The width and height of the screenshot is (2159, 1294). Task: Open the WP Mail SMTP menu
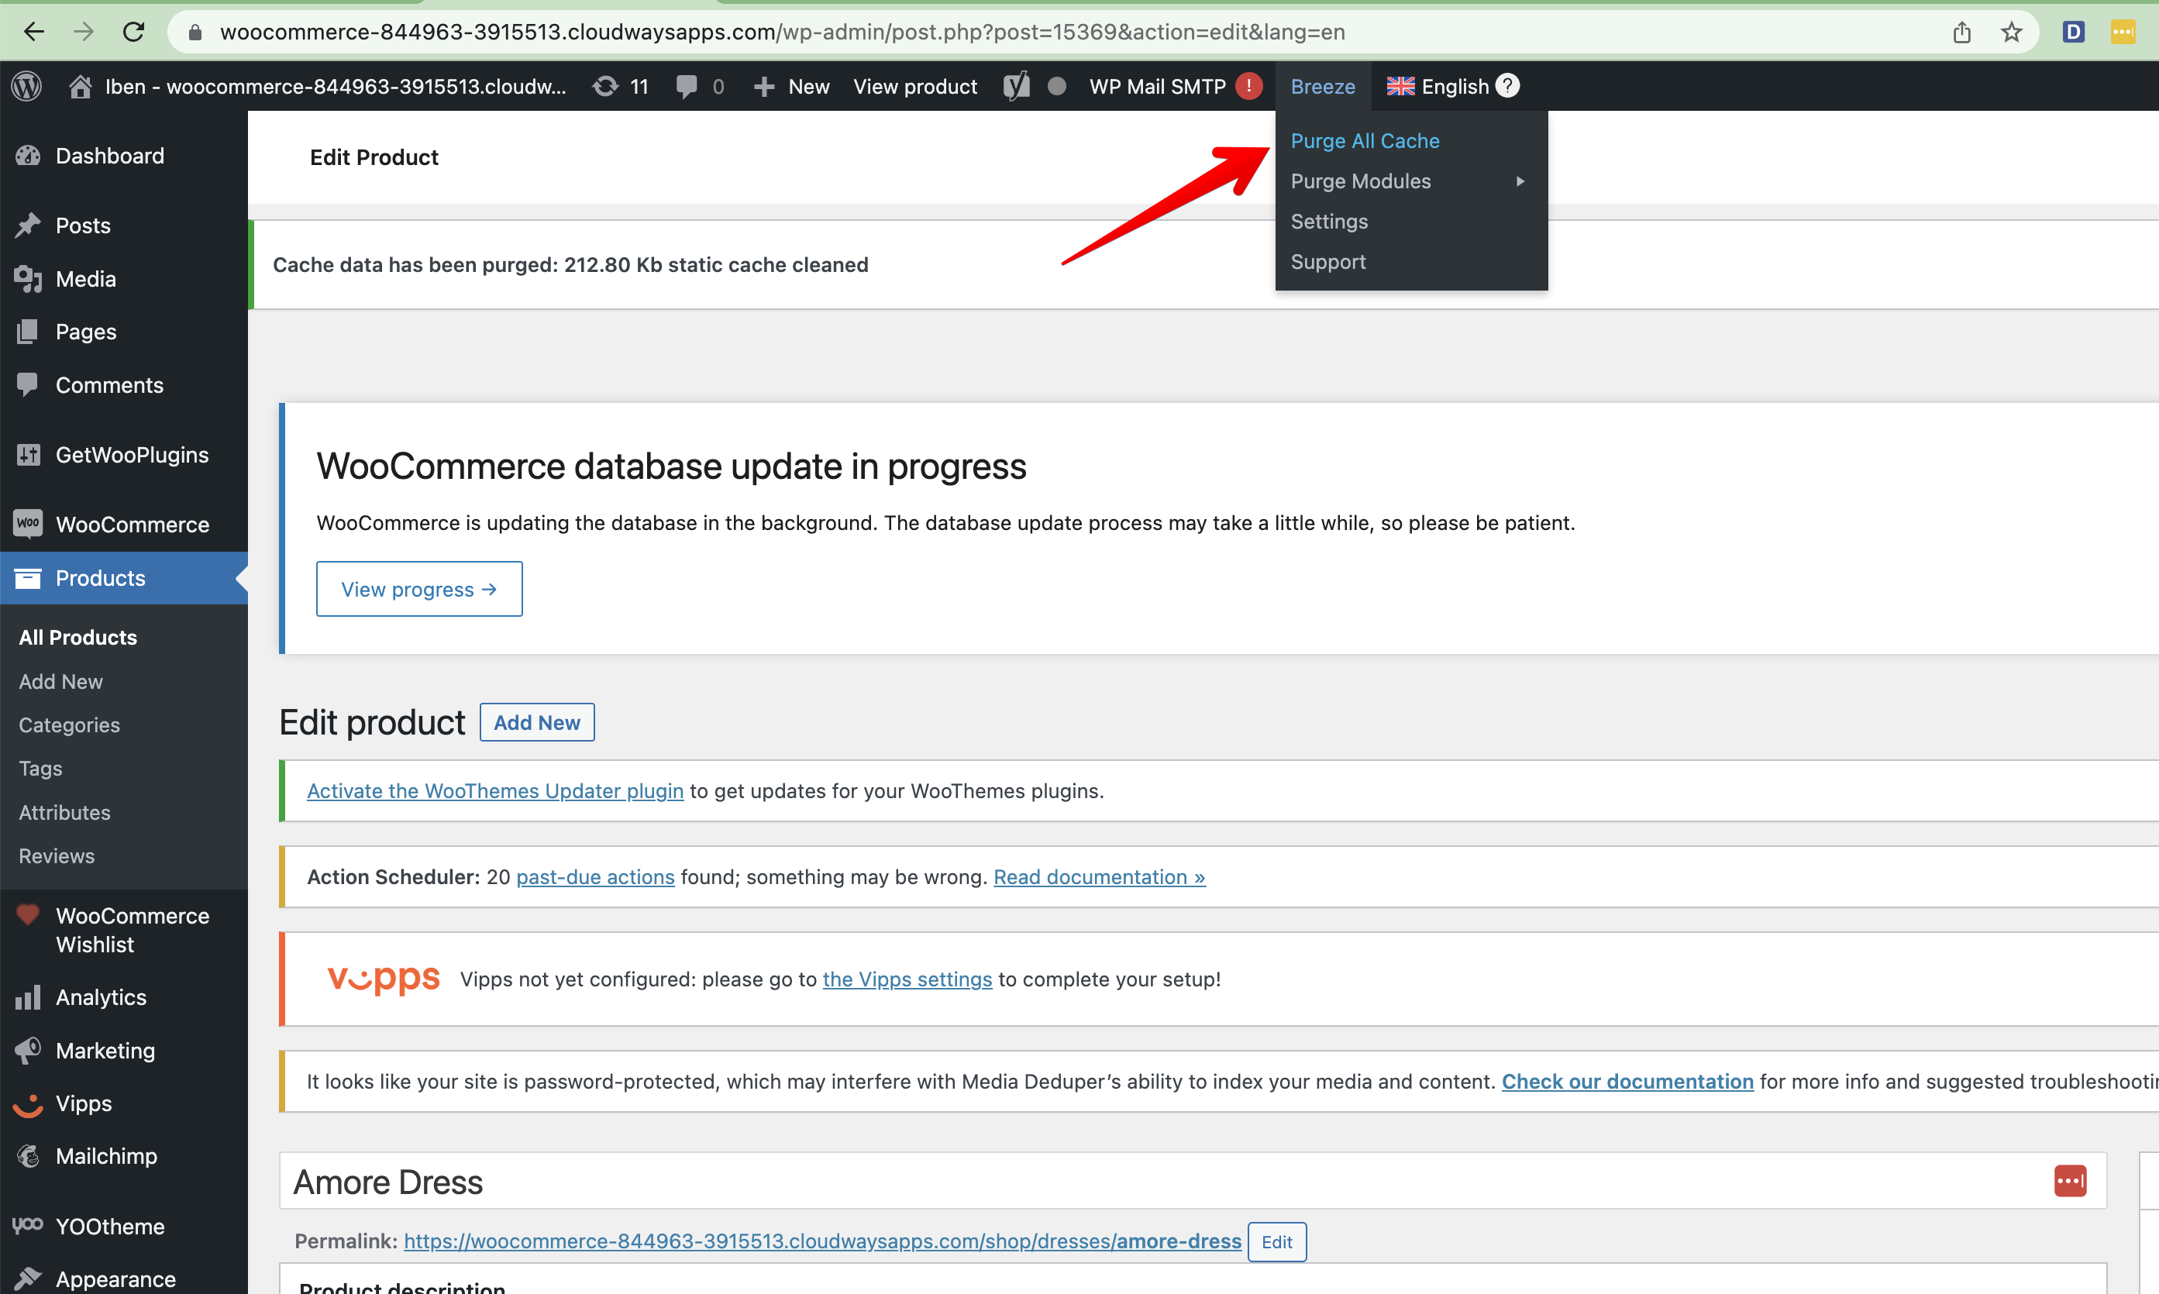(1157, 85)
